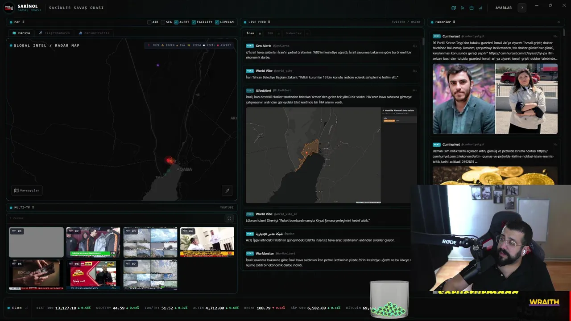Image resolution: width=571 pixels, height=321 pixels.
Task: Click the USD/TRY rate 44.59
Action: pyautogui.click(x=119, y=308)
